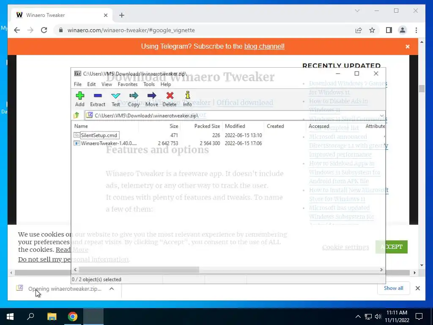This screenshot has height=325, width=433.
Task: Open the Help menu in 7-Zip
Action: tap(166, 84)
